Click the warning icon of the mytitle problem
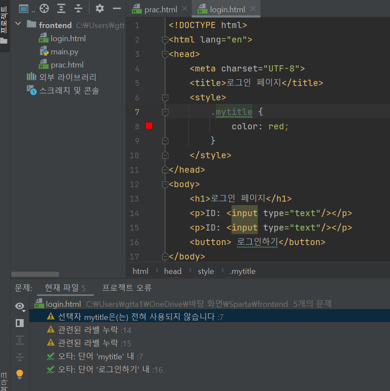Screen dimensions: 390x391 click(x=51, y=316)
